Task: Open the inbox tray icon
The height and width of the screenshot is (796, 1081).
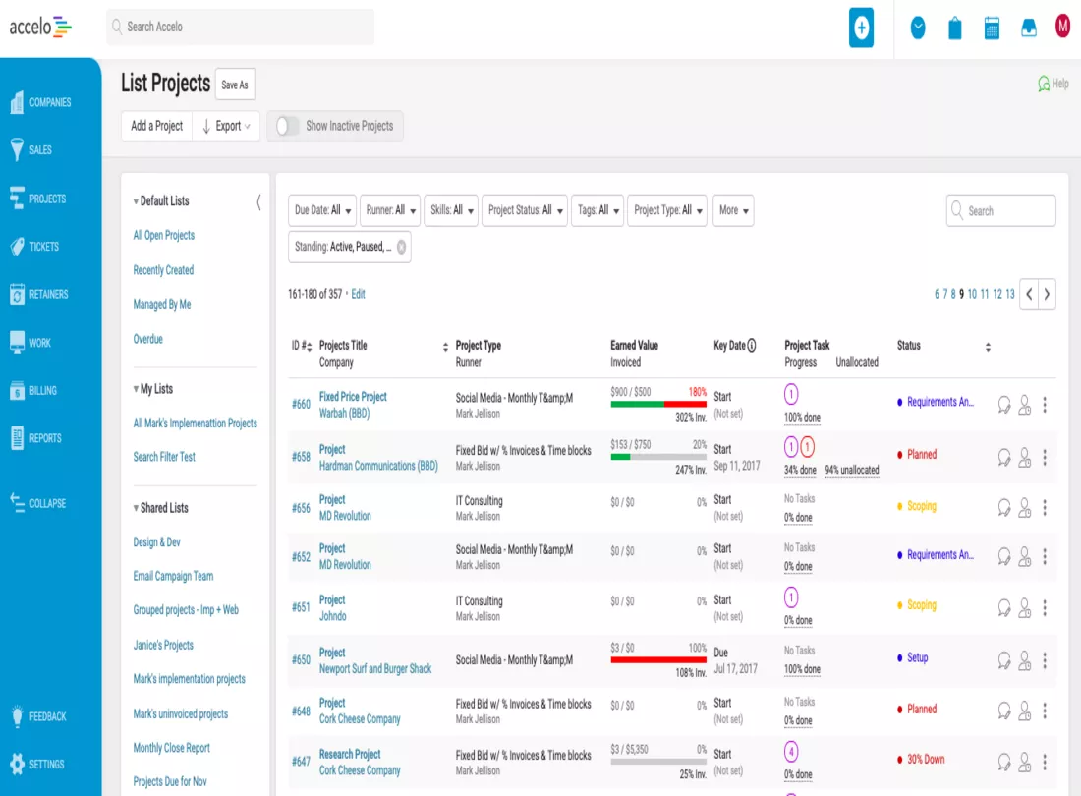Action: click(x=1028, y=28)
